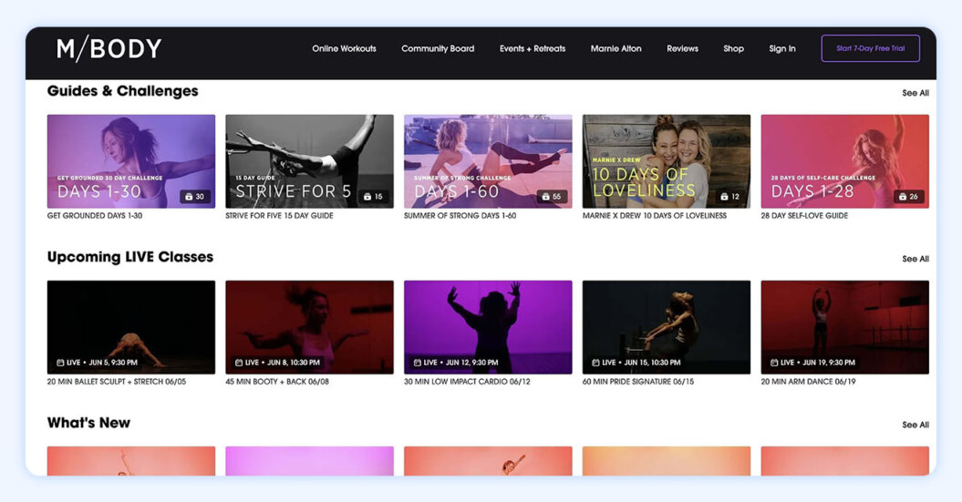Image resolution: width=962 pixels, height=502 pixels.
Task: Open the Shop page
Action: 733,49
